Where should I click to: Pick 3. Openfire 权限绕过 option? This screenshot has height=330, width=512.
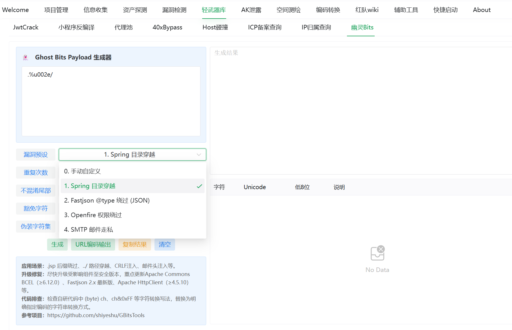132,215
